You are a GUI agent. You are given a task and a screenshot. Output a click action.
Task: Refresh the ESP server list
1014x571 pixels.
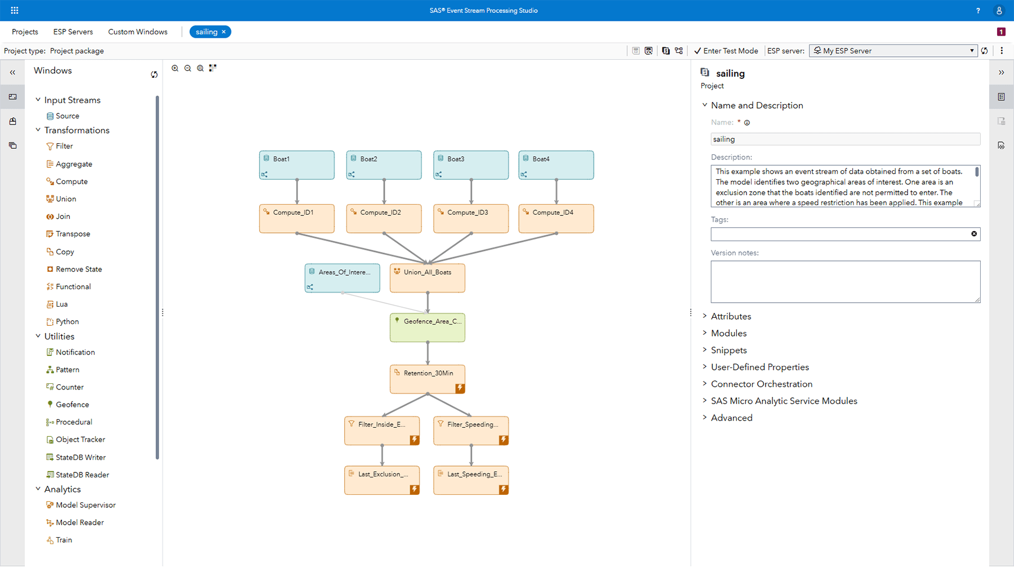[x=985, y=51]
